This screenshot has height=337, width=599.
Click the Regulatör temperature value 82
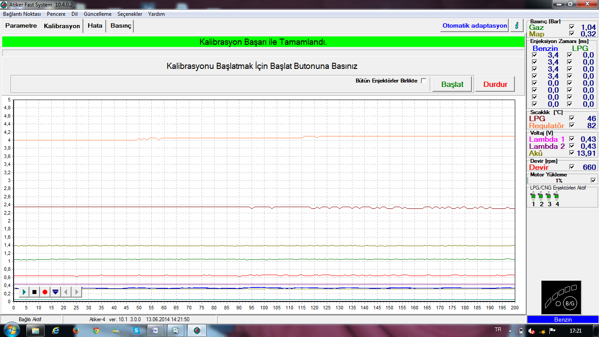[592, 125]
